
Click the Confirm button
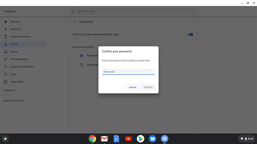coord(148,87)
